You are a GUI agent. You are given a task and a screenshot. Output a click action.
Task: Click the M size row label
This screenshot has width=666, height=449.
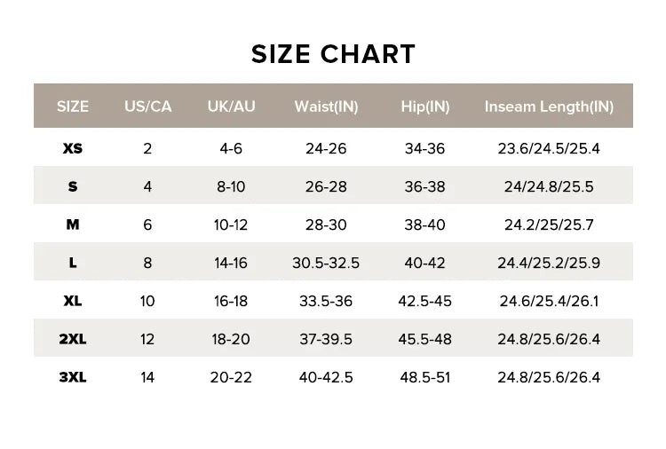73,224
